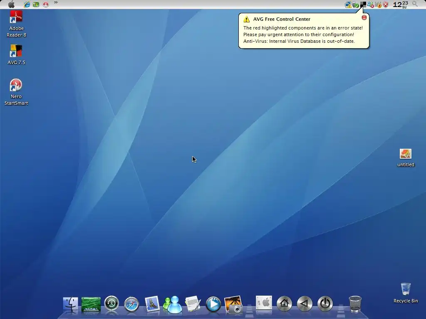Viewport: 426px width, 319px height.
Task: Select the Adobe Reader 8 desktop shortcut
Action: pyautogui.click(x=16, y=24)
